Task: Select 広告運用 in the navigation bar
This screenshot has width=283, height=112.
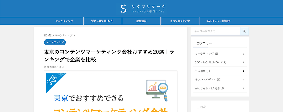Action: [x=141, y=21]
